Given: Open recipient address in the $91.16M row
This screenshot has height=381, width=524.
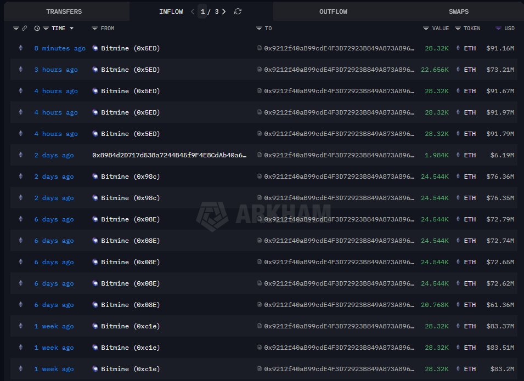Looking at the screenshot, I should tap(339, 48).
